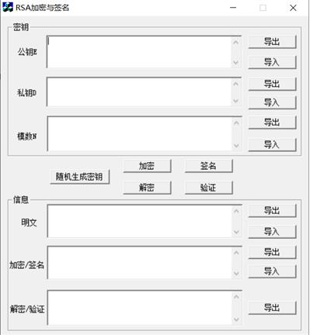Click the 解密/验证 scrollbar up arrow
Image resolution: width=310 pixels, height=335 pixels.
236,296
